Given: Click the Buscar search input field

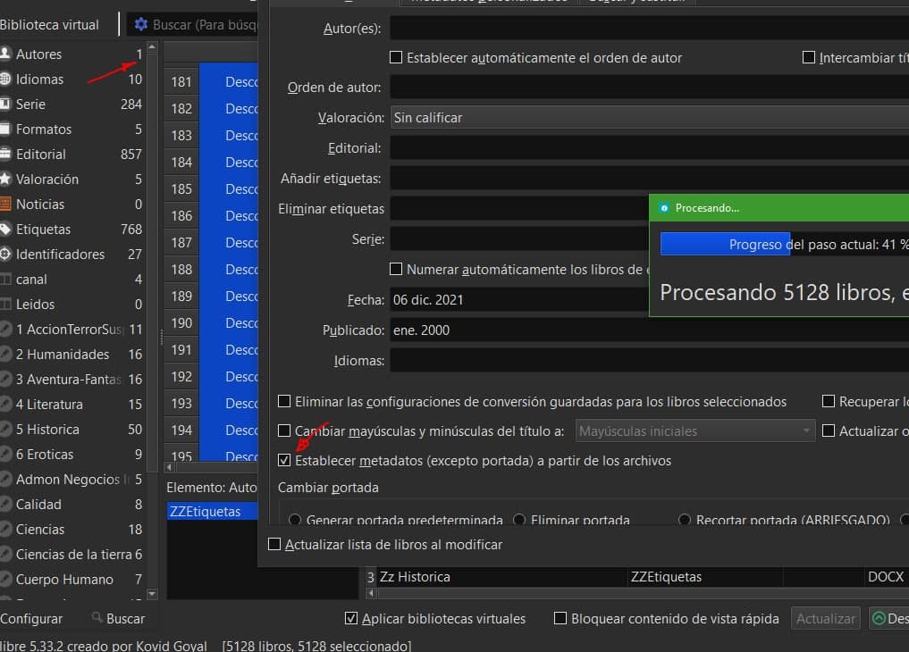Looking at the screenshot, I should 205,24.
